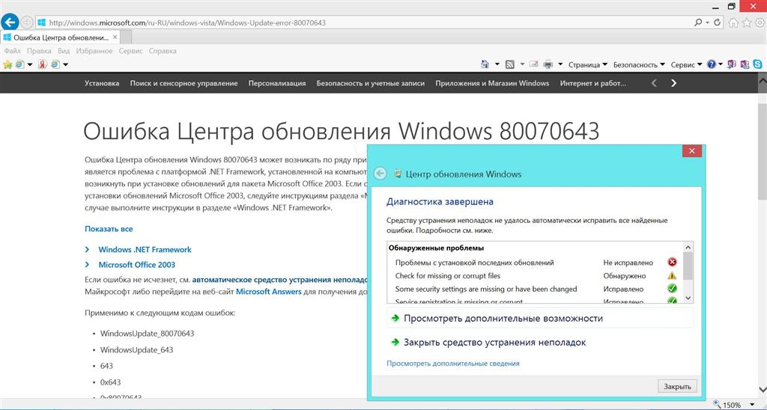Open dropdown arrow next to Print icon
This screenshot has width=767, height=410.
(560, 64)
